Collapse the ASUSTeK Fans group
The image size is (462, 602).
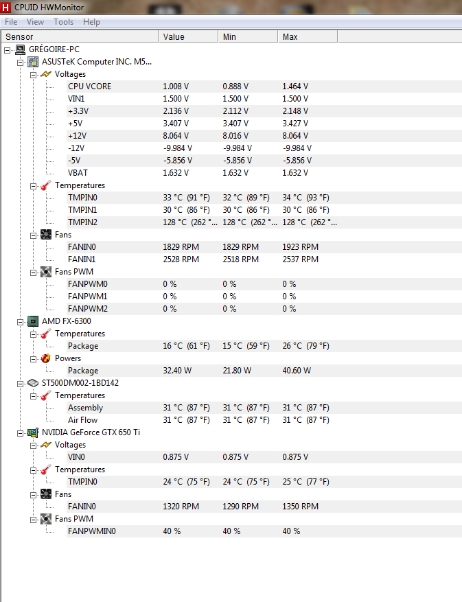click(33, 235)
